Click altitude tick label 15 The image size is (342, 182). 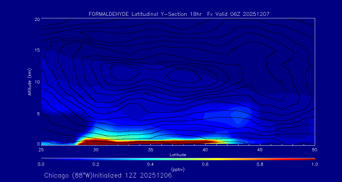click(36, 50)
